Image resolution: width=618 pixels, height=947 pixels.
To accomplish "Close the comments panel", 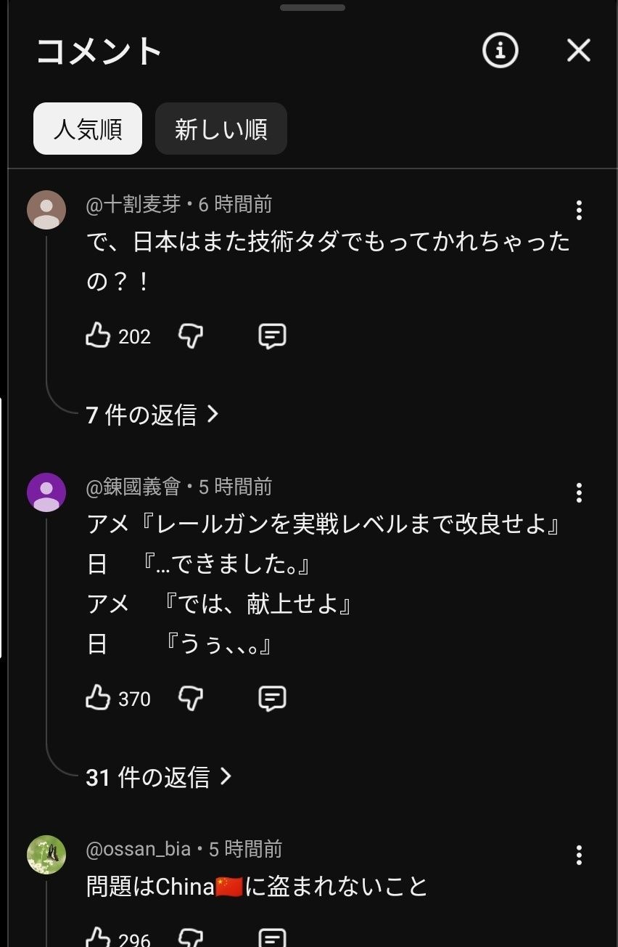I will [578, 50].
